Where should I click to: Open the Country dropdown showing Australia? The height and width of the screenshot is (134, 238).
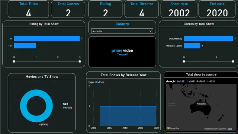point(122,31)
